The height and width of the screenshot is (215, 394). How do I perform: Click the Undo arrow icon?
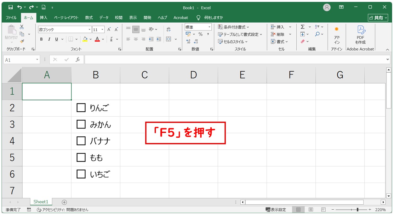(x=20, y=7)
